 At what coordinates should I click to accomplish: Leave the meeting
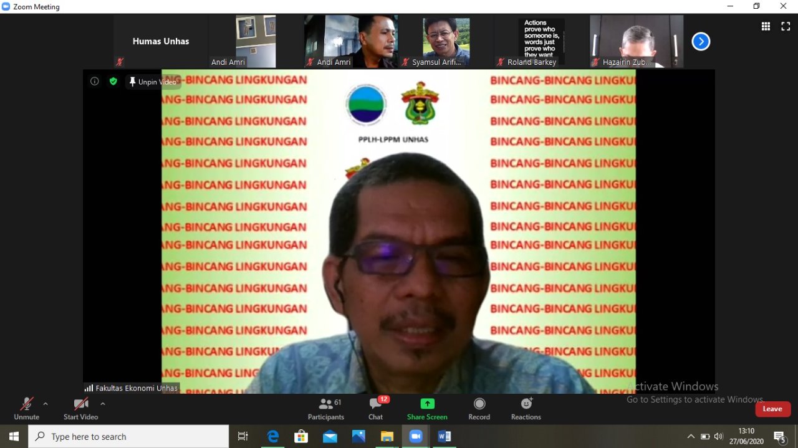[x=772, y=409]
